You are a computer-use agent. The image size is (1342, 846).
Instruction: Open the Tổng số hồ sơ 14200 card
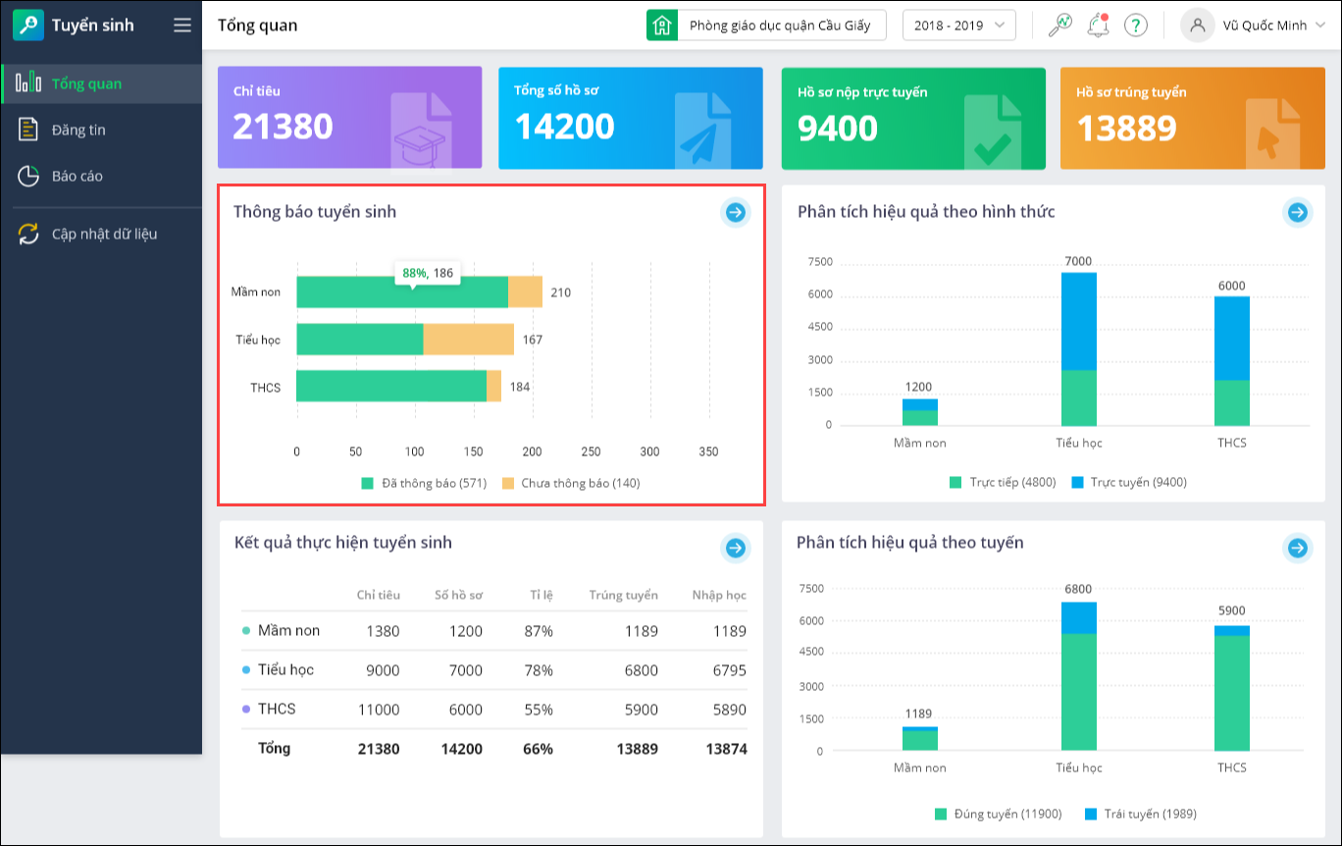coord(631,118)
